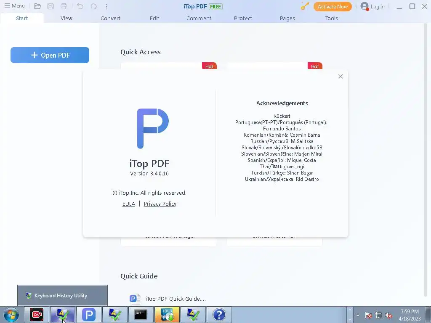Switch to the Tools tab
This screenshot has width=431, height=323.
pos(332,19)
